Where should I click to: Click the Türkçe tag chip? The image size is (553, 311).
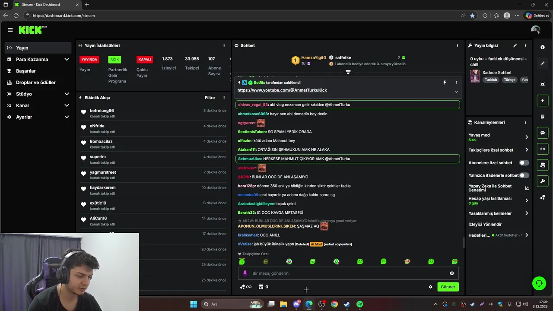510,80
